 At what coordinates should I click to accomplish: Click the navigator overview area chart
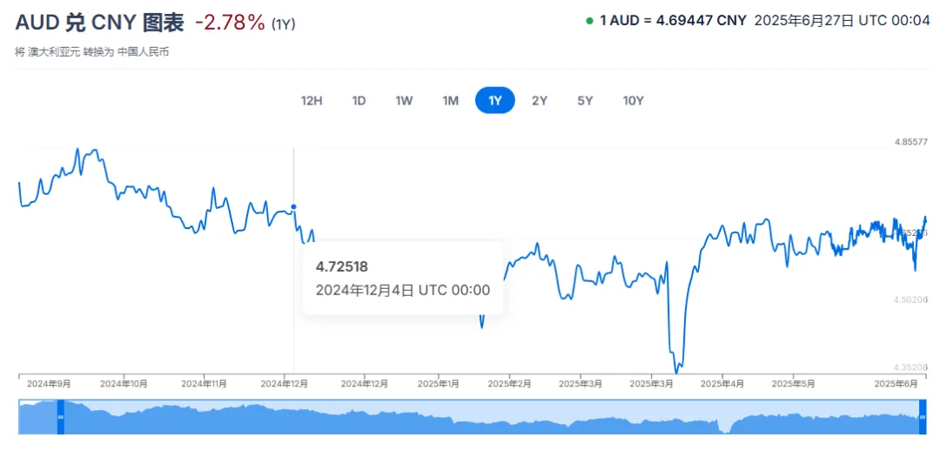point(491,417)
